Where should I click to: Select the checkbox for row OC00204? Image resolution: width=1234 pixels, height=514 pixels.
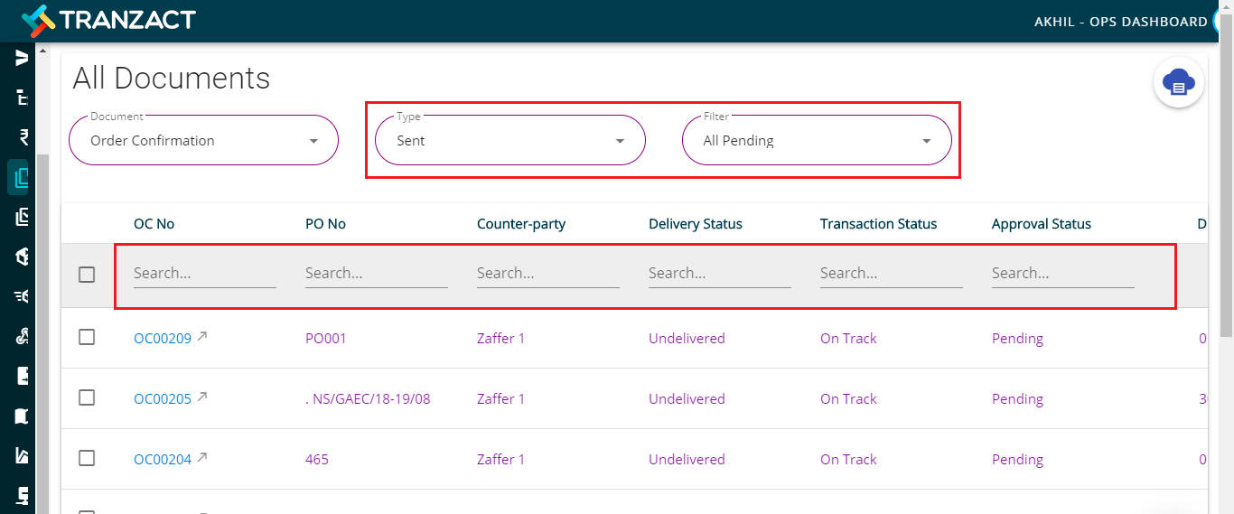pos(87,458)
